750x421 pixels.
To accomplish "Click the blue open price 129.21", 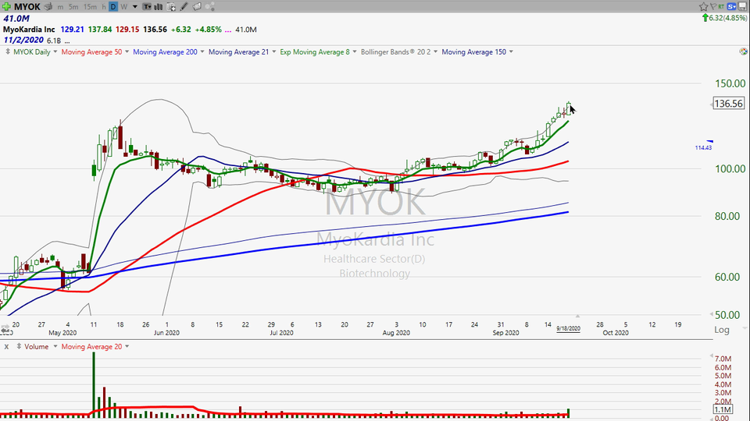I will [x=72, y=29].
